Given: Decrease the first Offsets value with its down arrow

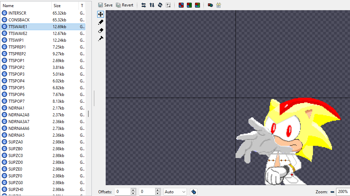Looking at the screenshot, I should point(133,194).
